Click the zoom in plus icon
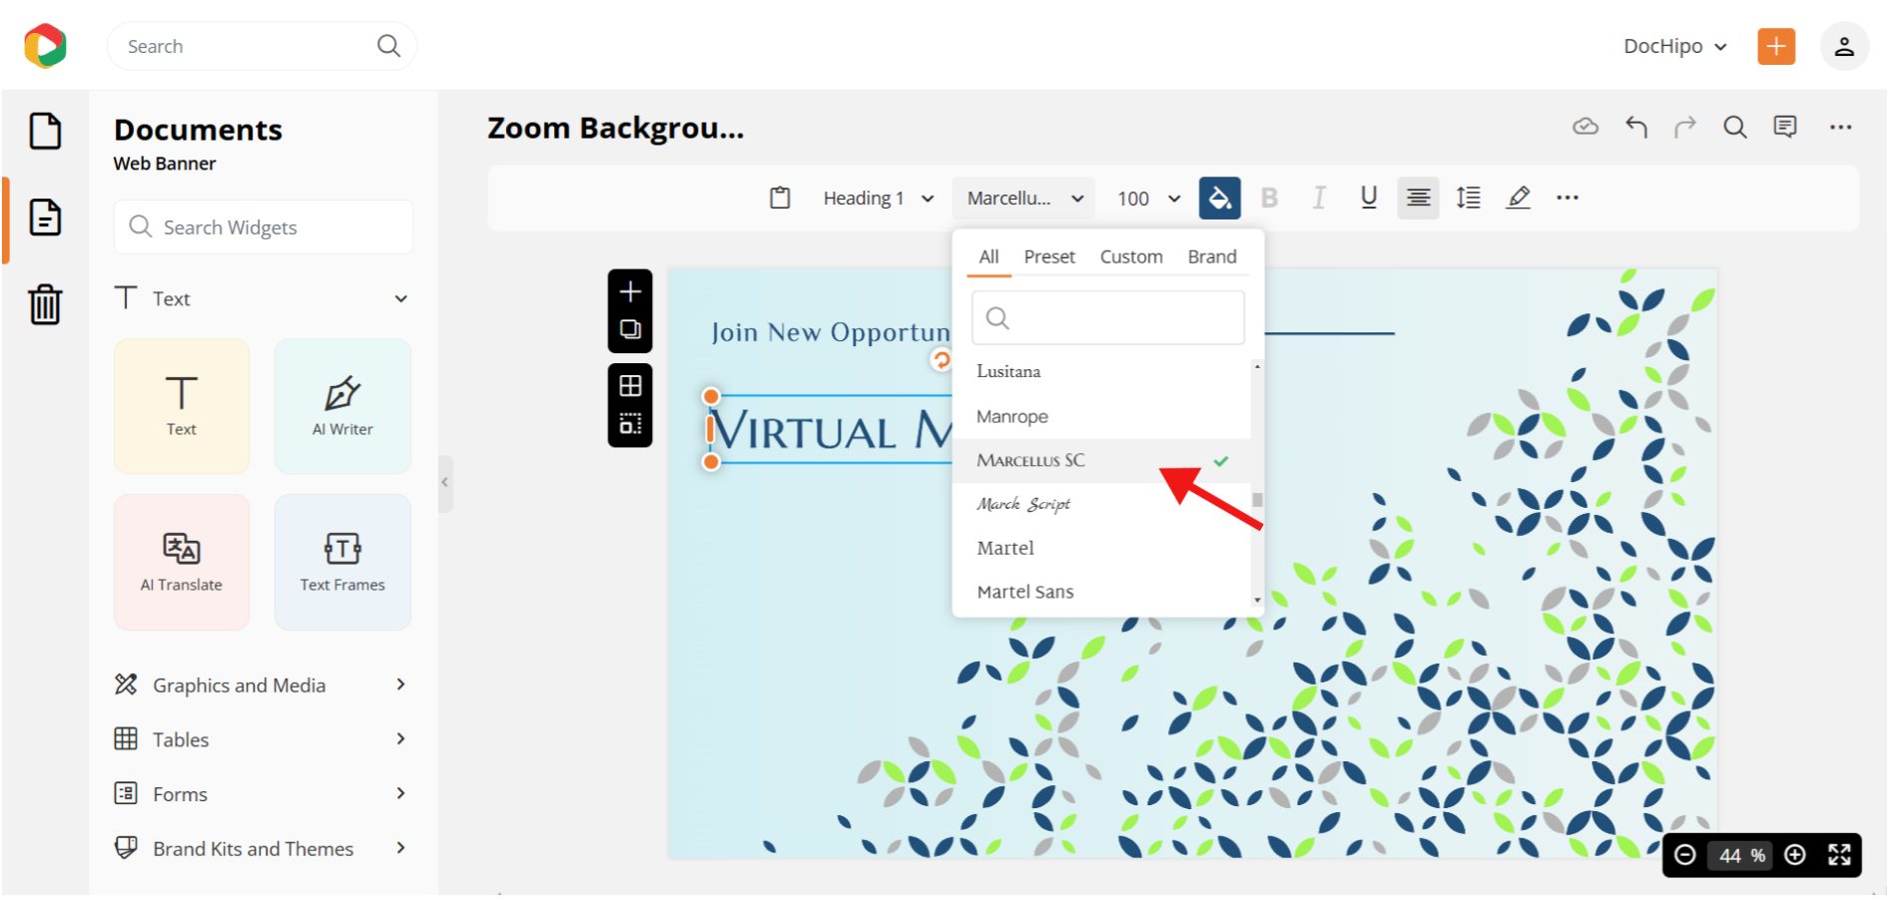Viewport: 1887px width, 898px height. tap(1794, 855)
